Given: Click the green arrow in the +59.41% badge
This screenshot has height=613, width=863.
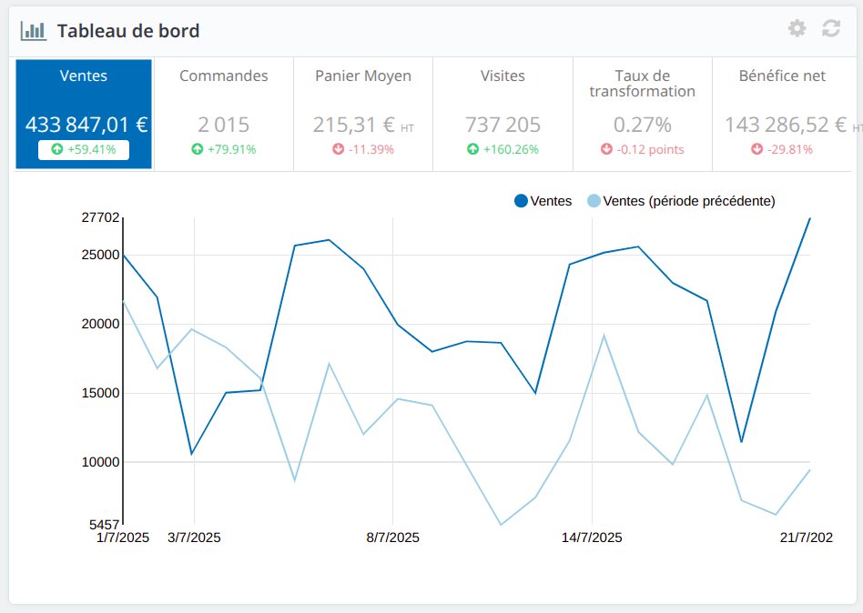Looking at the screenshot, I should pyautogui.click(x=57, y=149).
